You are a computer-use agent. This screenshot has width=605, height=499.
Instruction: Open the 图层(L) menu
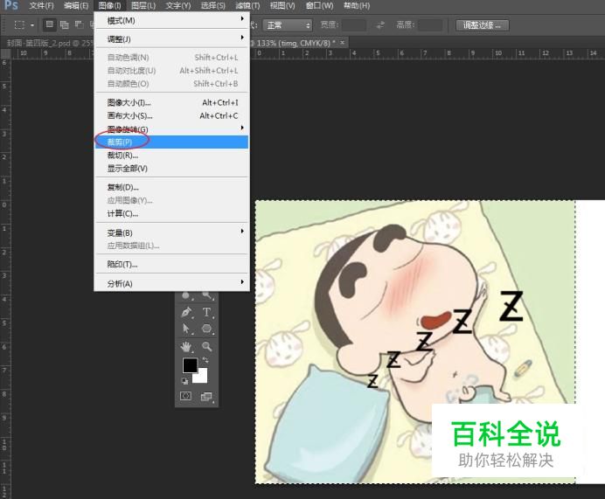point(143,6)
